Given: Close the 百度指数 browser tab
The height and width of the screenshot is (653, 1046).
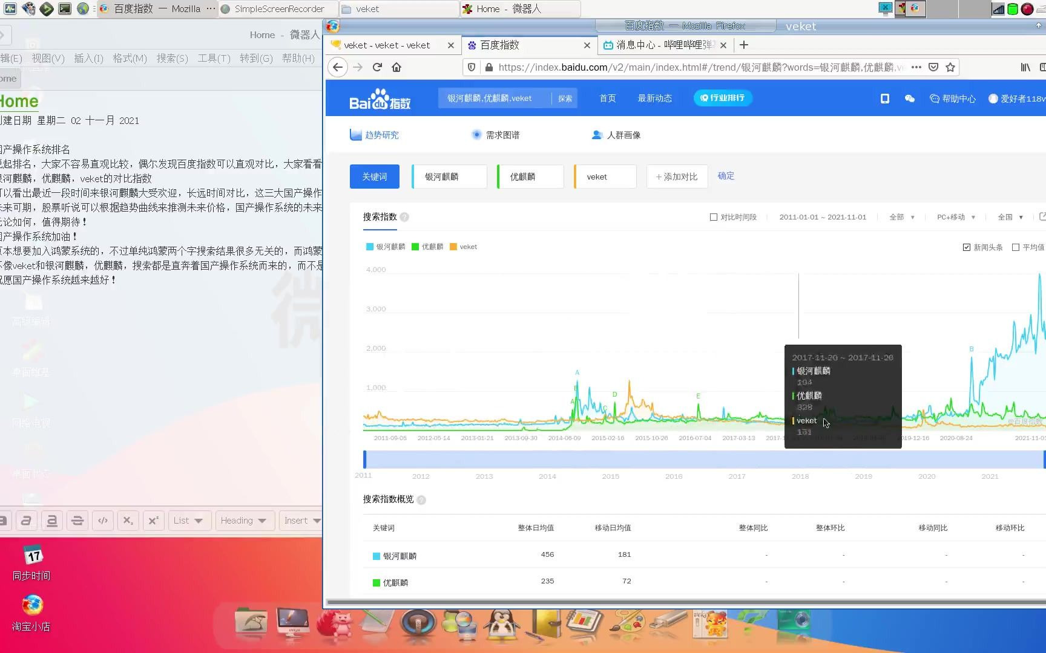Looking at the screenshot, I should coord(587,45).
